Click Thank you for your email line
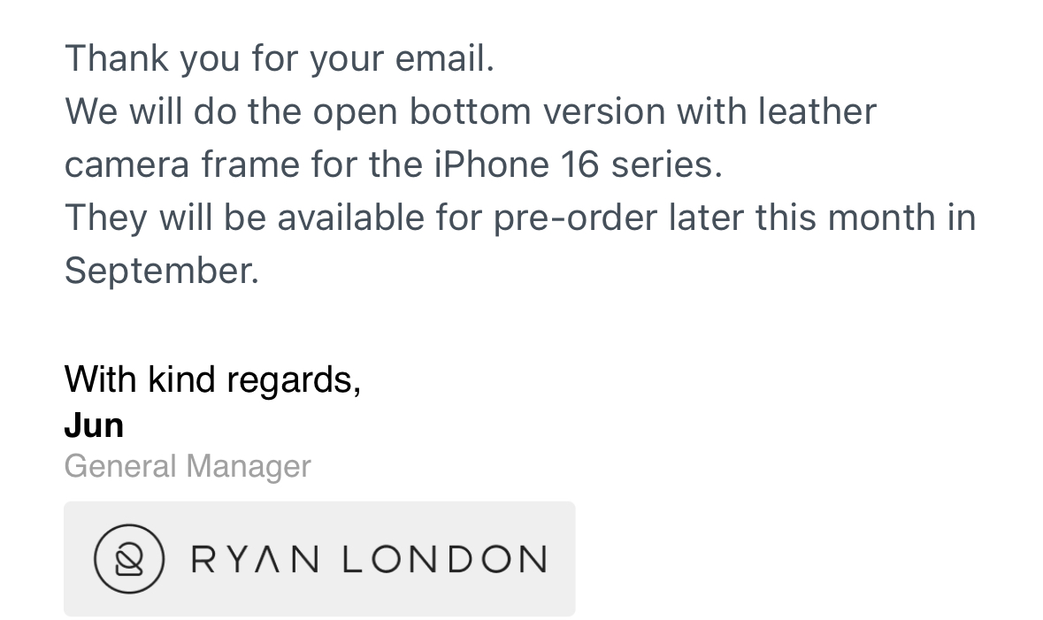 pyautogui.click(x=280, y=58)
